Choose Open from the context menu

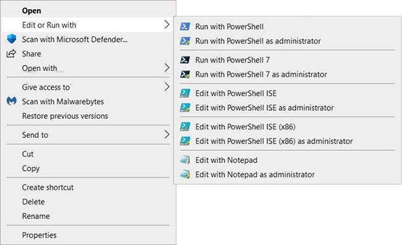point(88,11)
